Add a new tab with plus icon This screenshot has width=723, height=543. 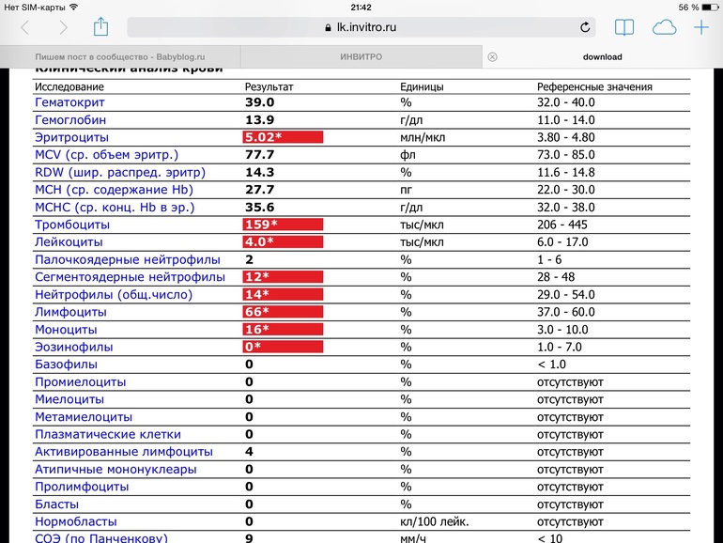701,28
